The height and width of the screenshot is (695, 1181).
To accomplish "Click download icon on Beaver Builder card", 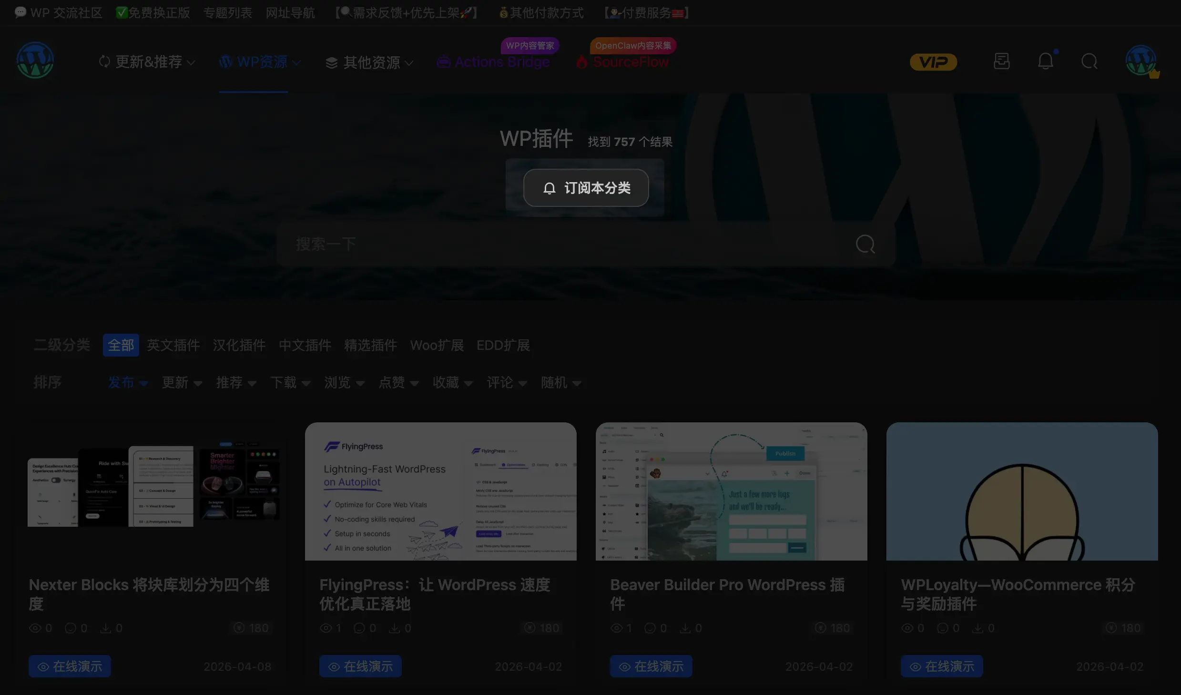I will [x=685, y=628].
